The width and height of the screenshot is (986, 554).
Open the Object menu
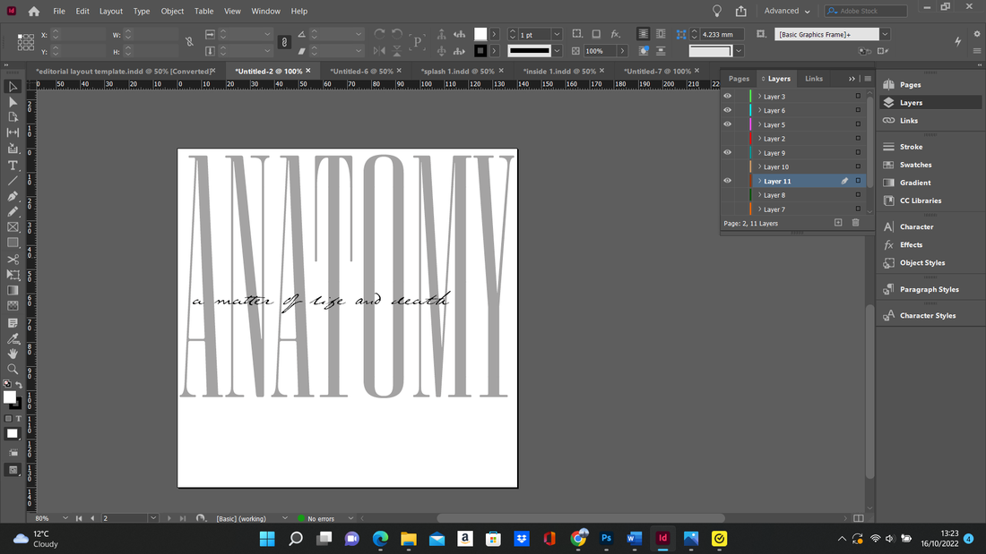pos(172,12)
